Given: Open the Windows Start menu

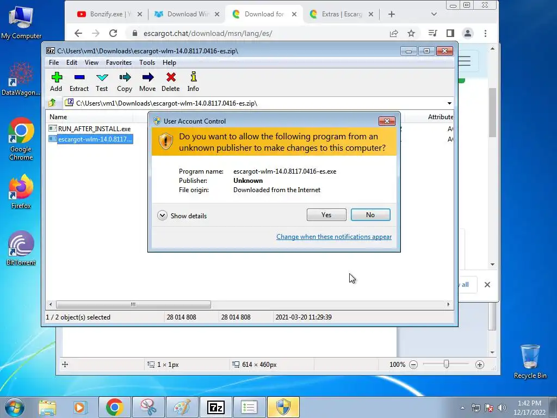Looking at the screenshot, I should (x=15, y=407).
